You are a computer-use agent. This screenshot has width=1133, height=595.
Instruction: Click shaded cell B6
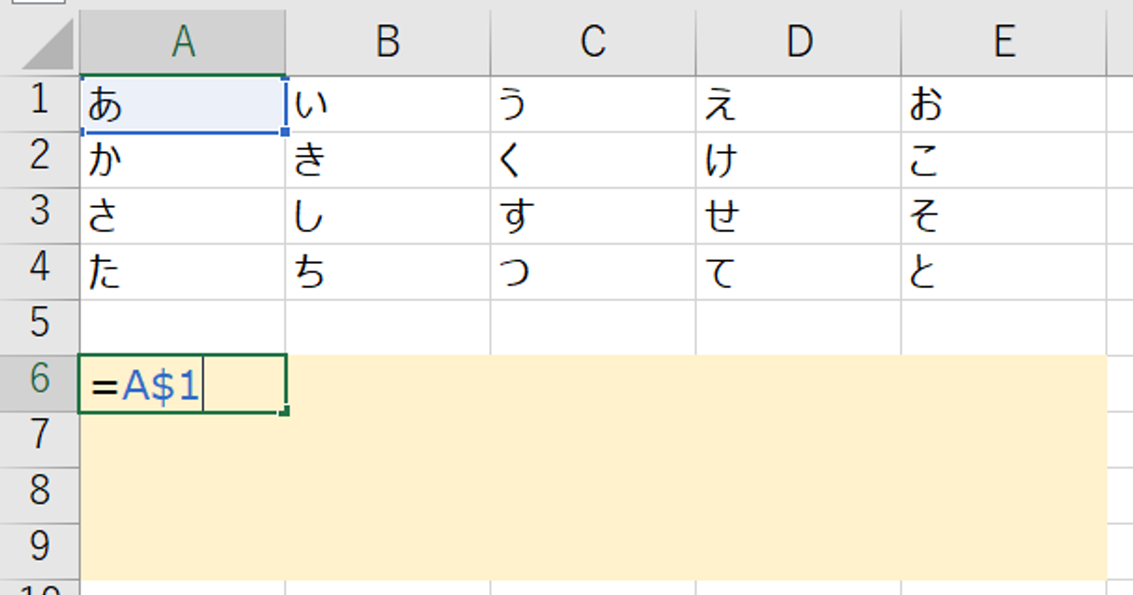(x=388, y=383)
